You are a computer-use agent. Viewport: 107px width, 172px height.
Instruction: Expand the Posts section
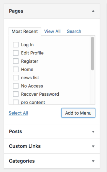pyautogui.click(x=93, y=132)
